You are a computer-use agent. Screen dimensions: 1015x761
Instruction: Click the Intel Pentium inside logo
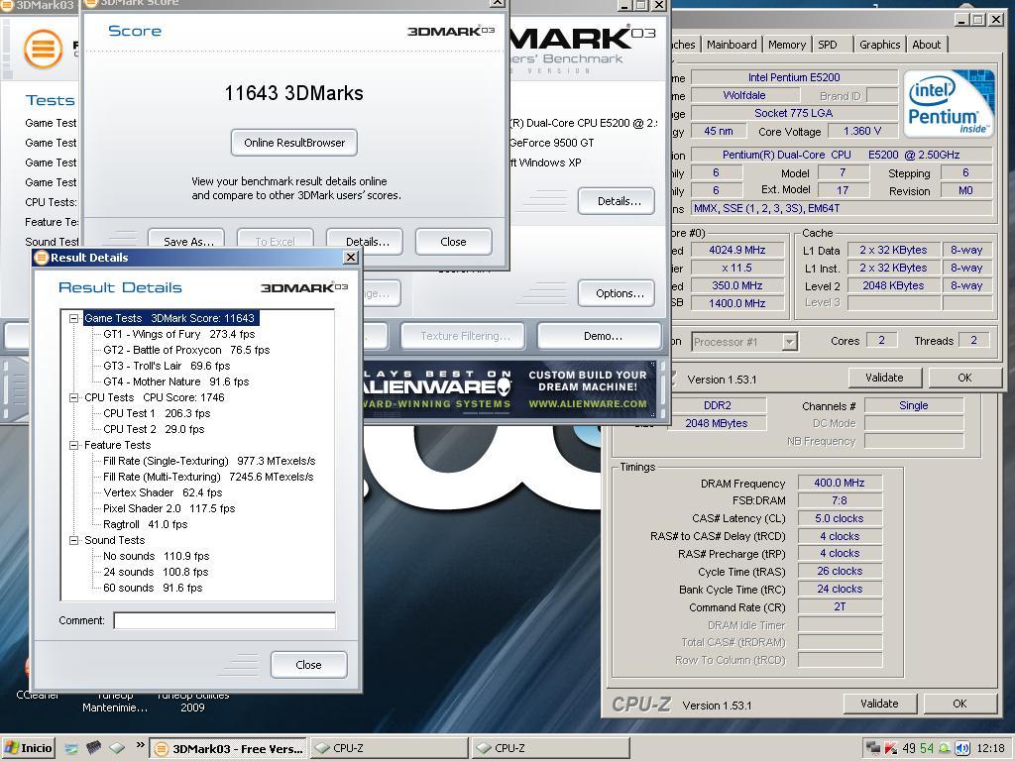coord(949,103)
